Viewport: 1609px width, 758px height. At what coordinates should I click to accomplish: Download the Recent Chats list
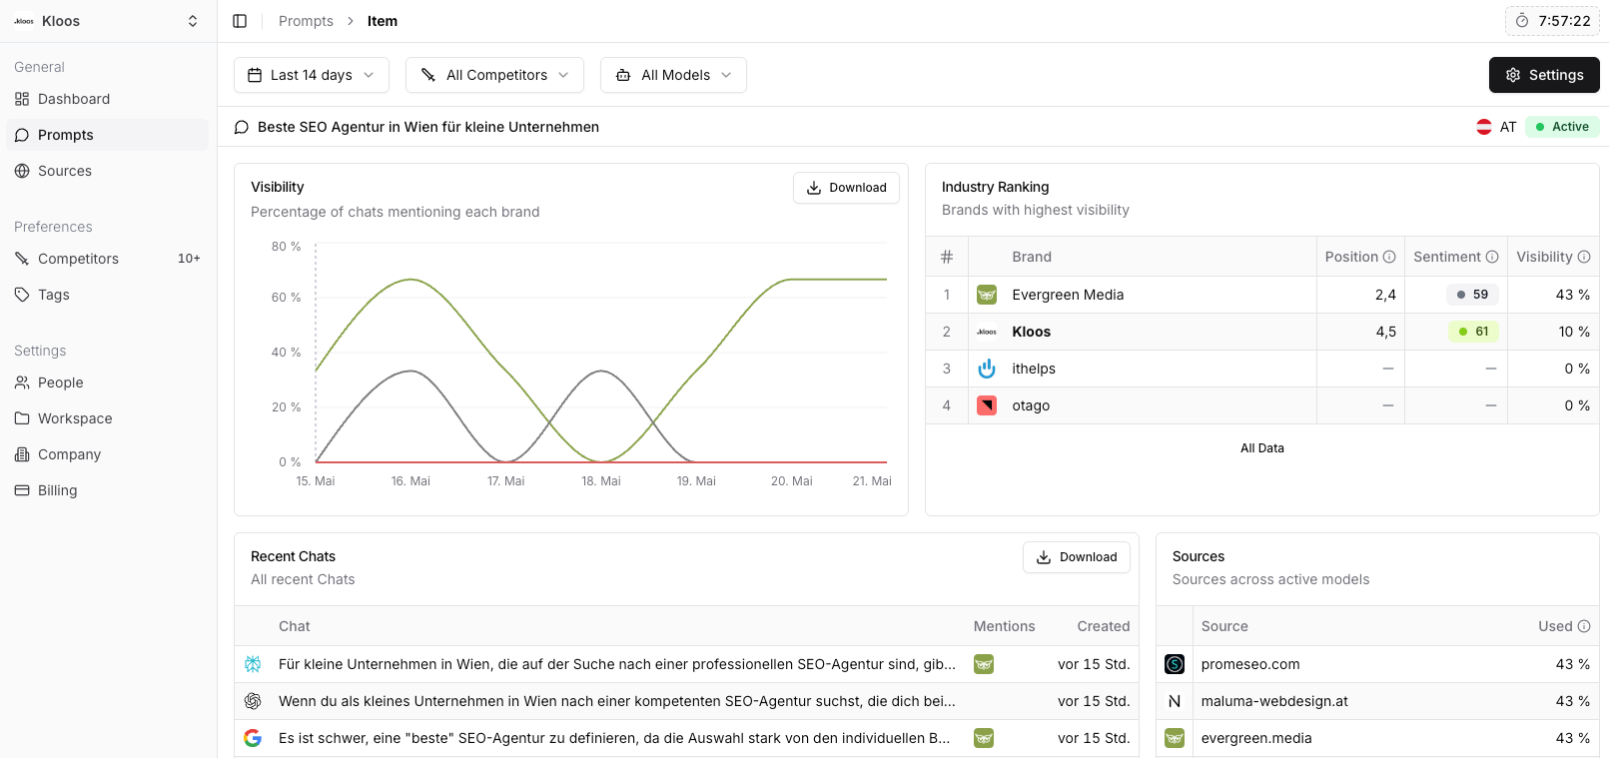[x=1077, y=557]
